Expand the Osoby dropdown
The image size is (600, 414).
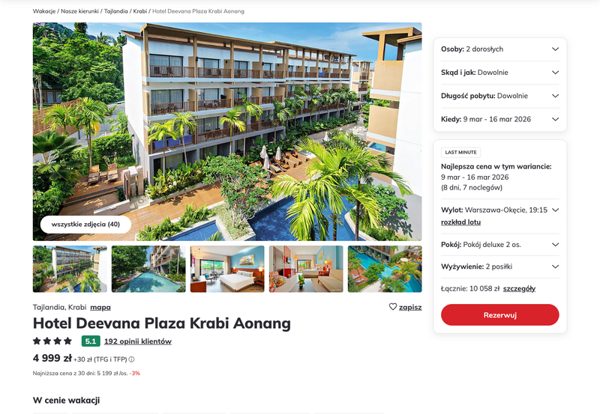pos(499,49)
